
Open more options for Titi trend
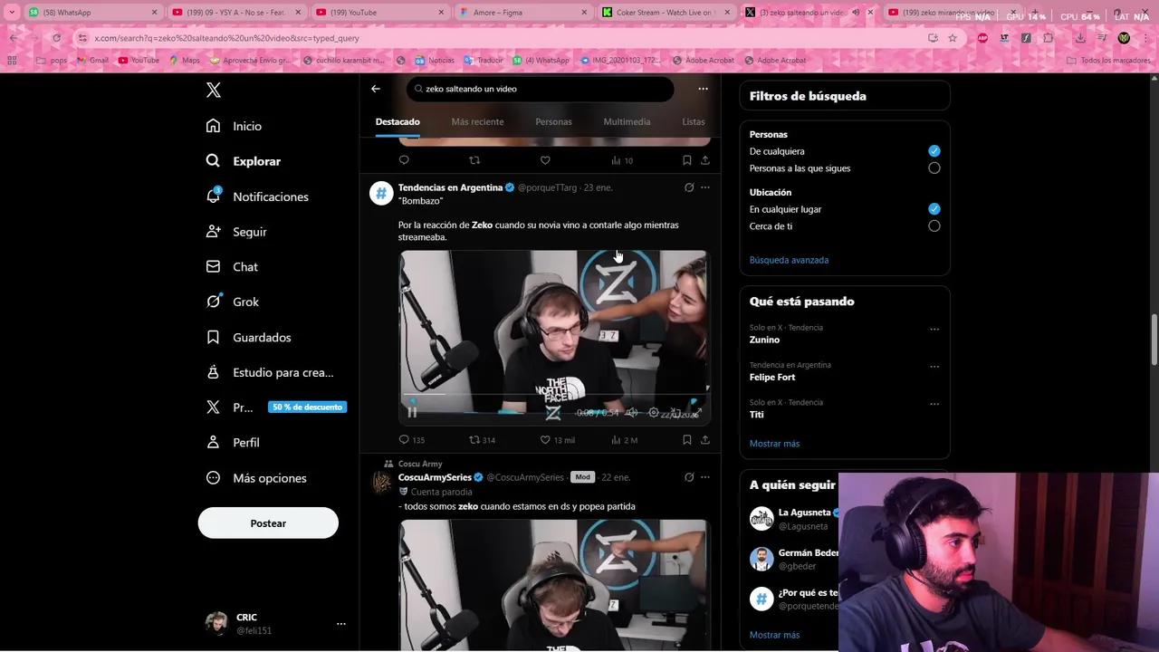click(934, 404)
